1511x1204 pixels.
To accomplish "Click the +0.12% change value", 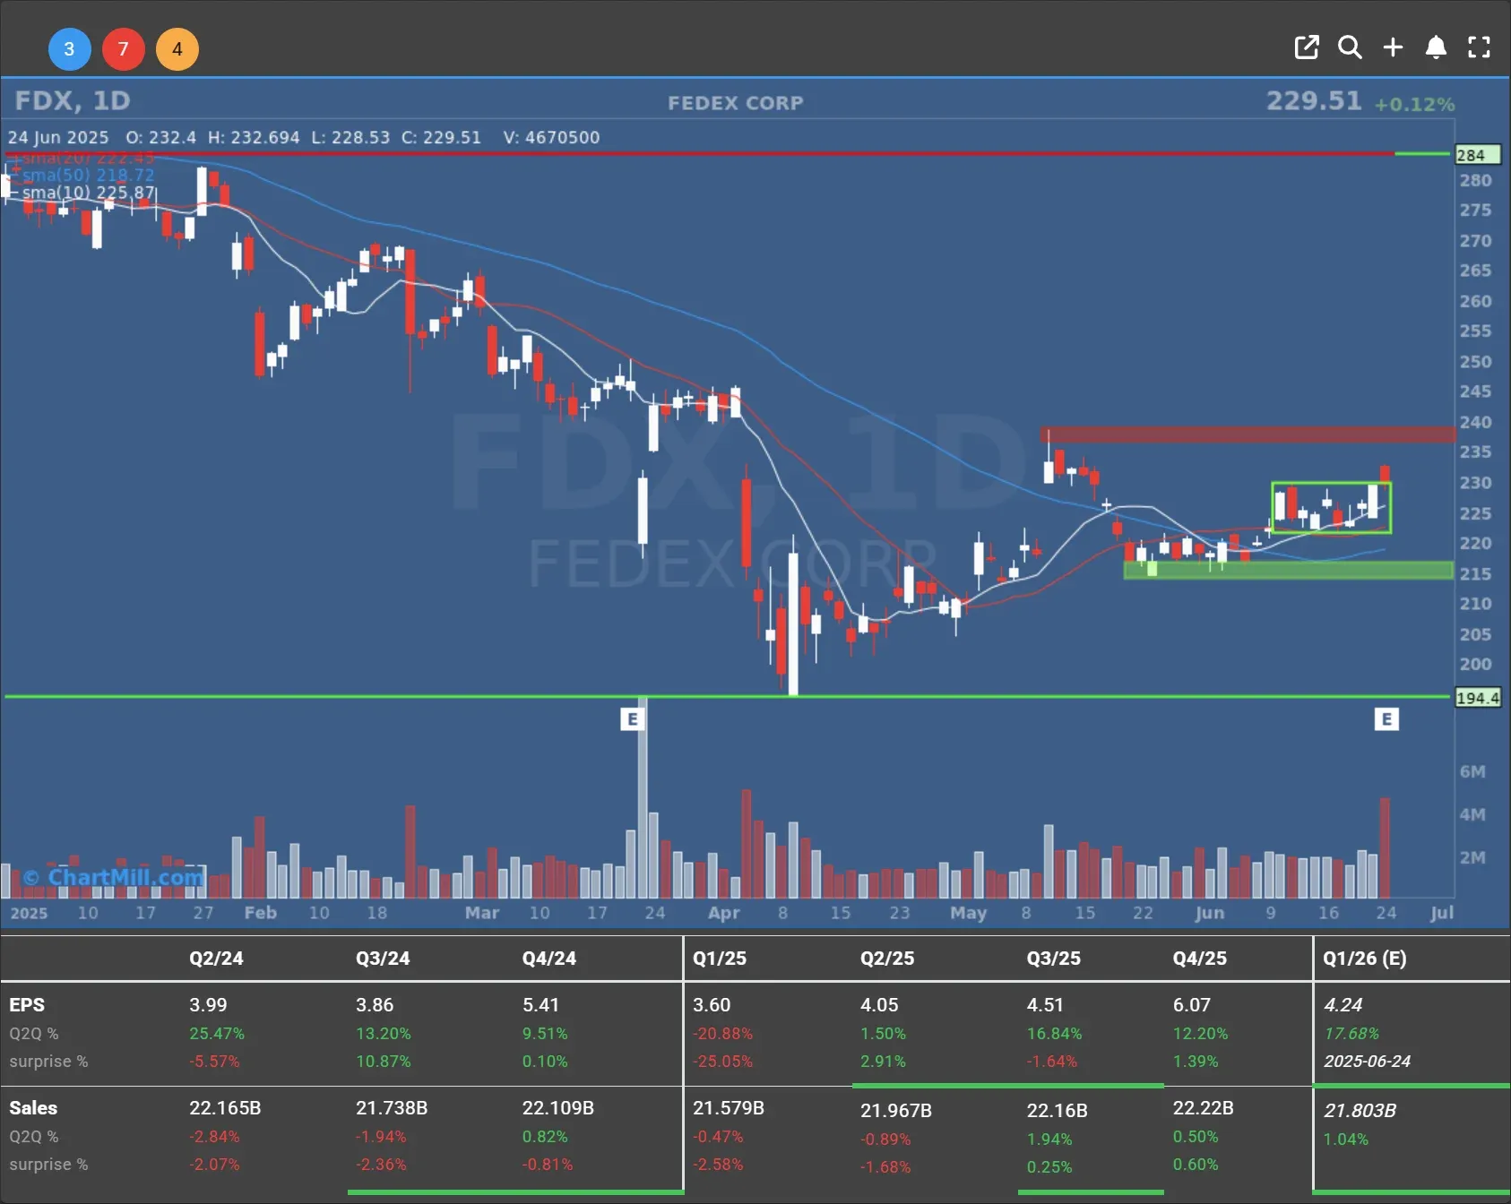I will pyautogui.click(x=1414, y=105).
